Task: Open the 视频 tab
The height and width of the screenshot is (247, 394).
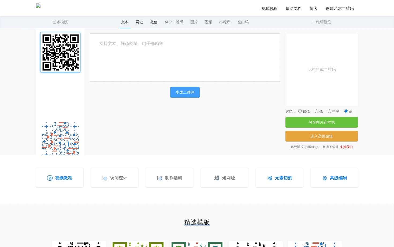Action: (x=209, y=22)
